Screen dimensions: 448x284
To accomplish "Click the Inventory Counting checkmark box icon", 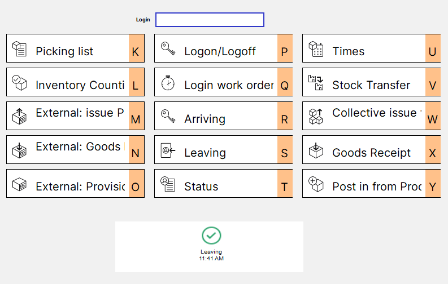I will coord(20,83).
